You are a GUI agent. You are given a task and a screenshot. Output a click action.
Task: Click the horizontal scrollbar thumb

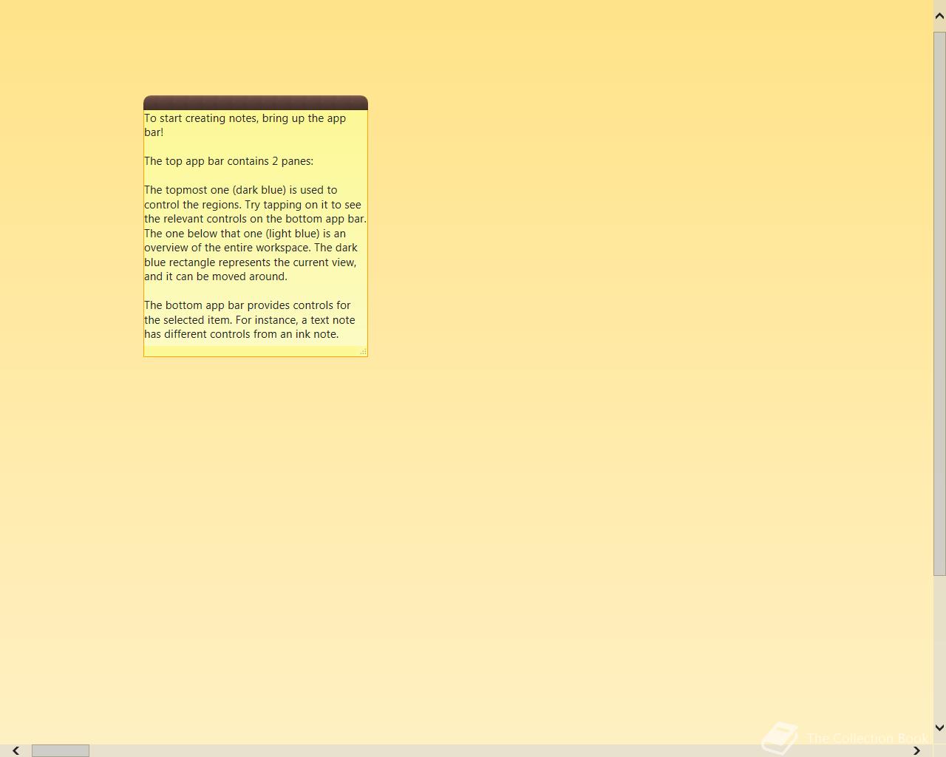61,750
